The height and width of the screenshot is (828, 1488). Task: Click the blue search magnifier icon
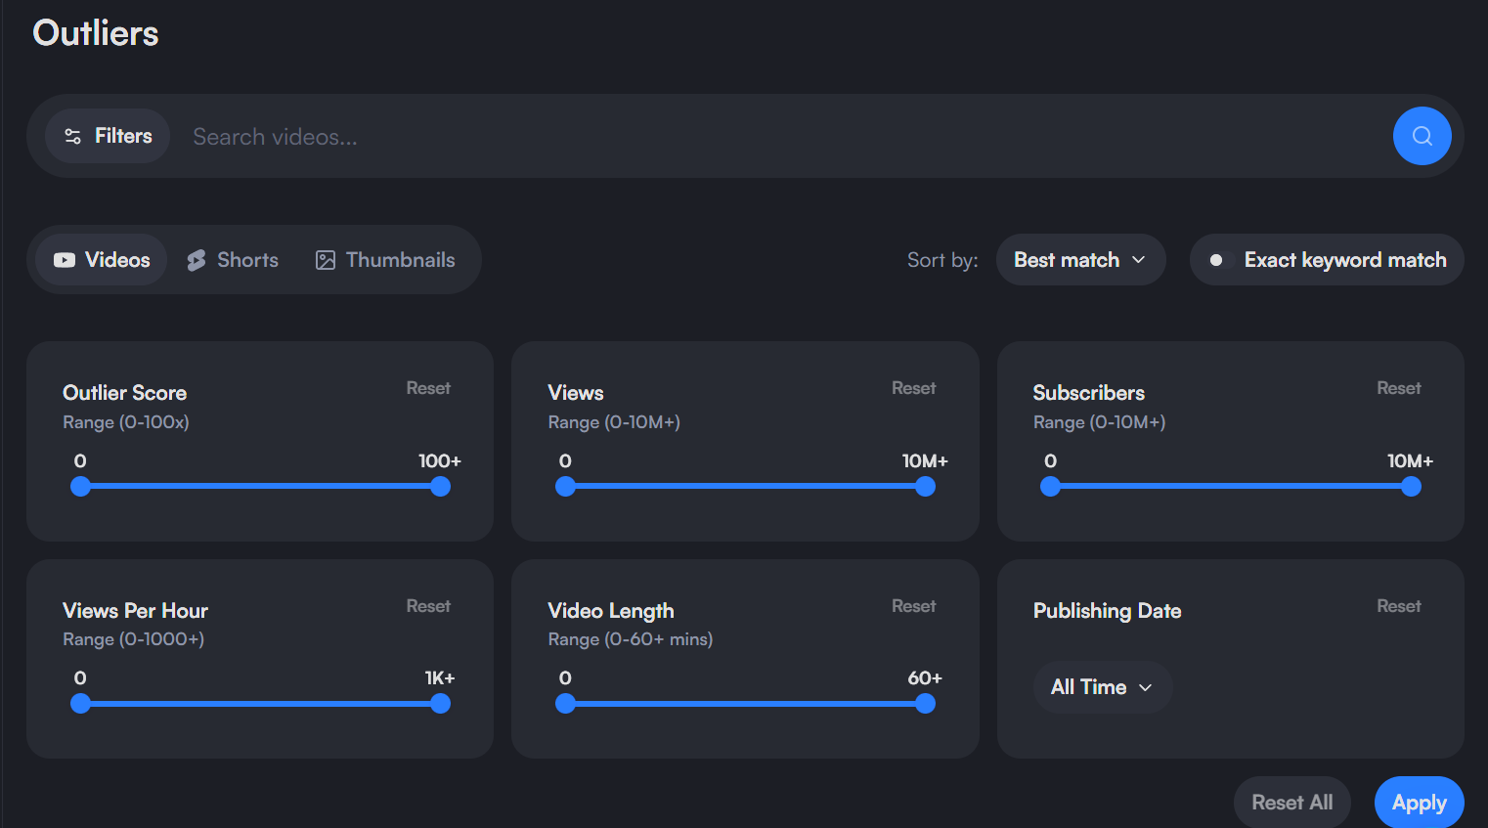(x=1422, y=136)
